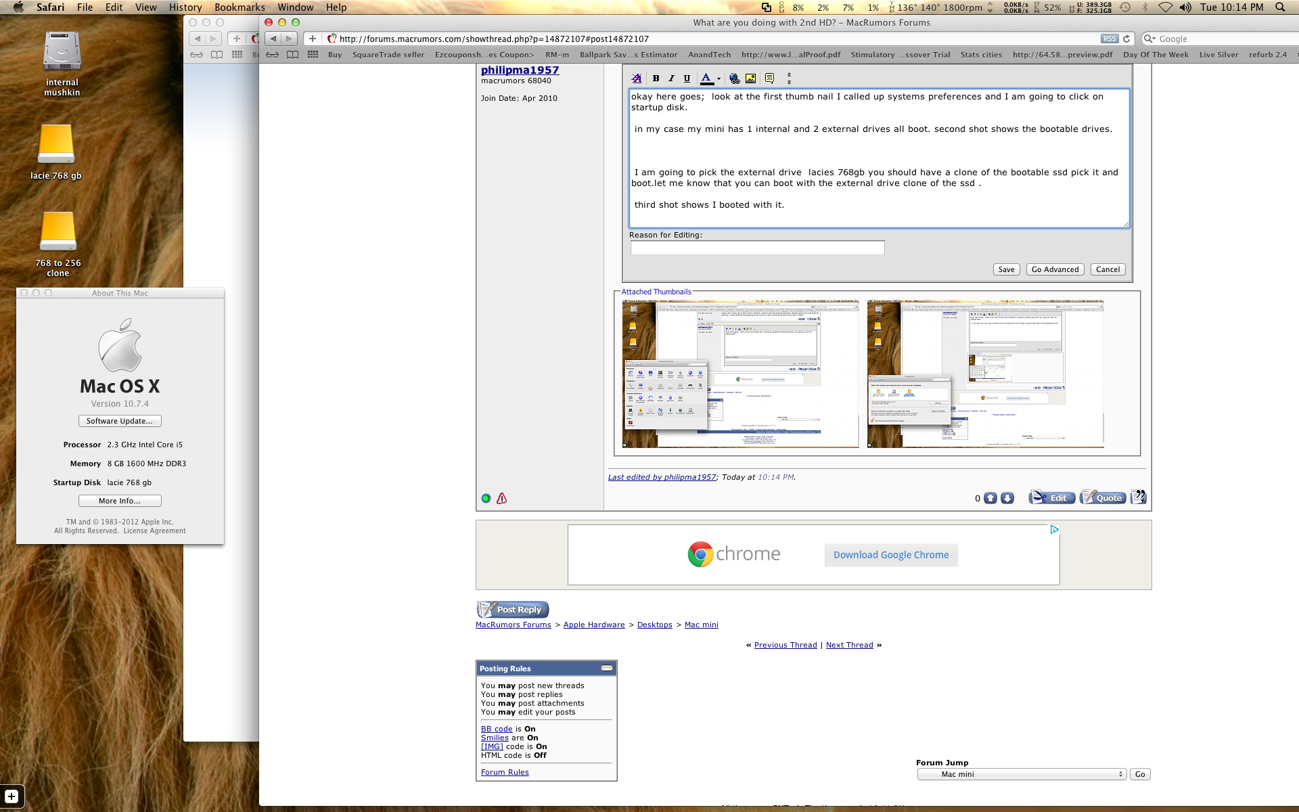This screenshot has width=1299, height=812.
Task: Click the blue Edit post button
Action: pos(1052,497)
